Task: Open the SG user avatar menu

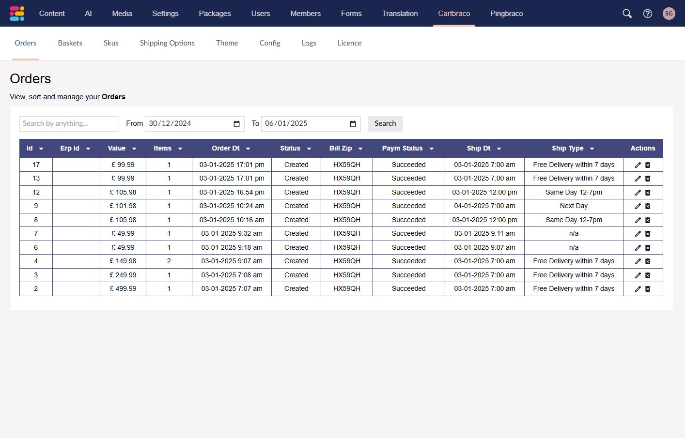Action: coord(669,14)
